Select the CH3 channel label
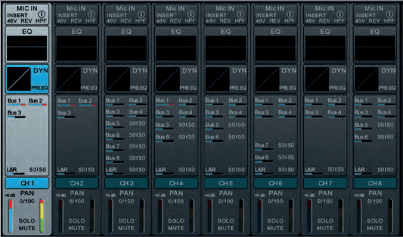The image size is (403, 237). [126, 183]
